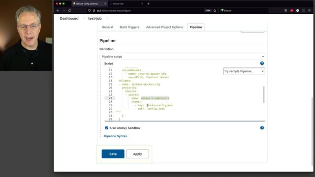Click the 150% zoom level indicator
Screen dimensions: 315x177
(x=208, y=10)
